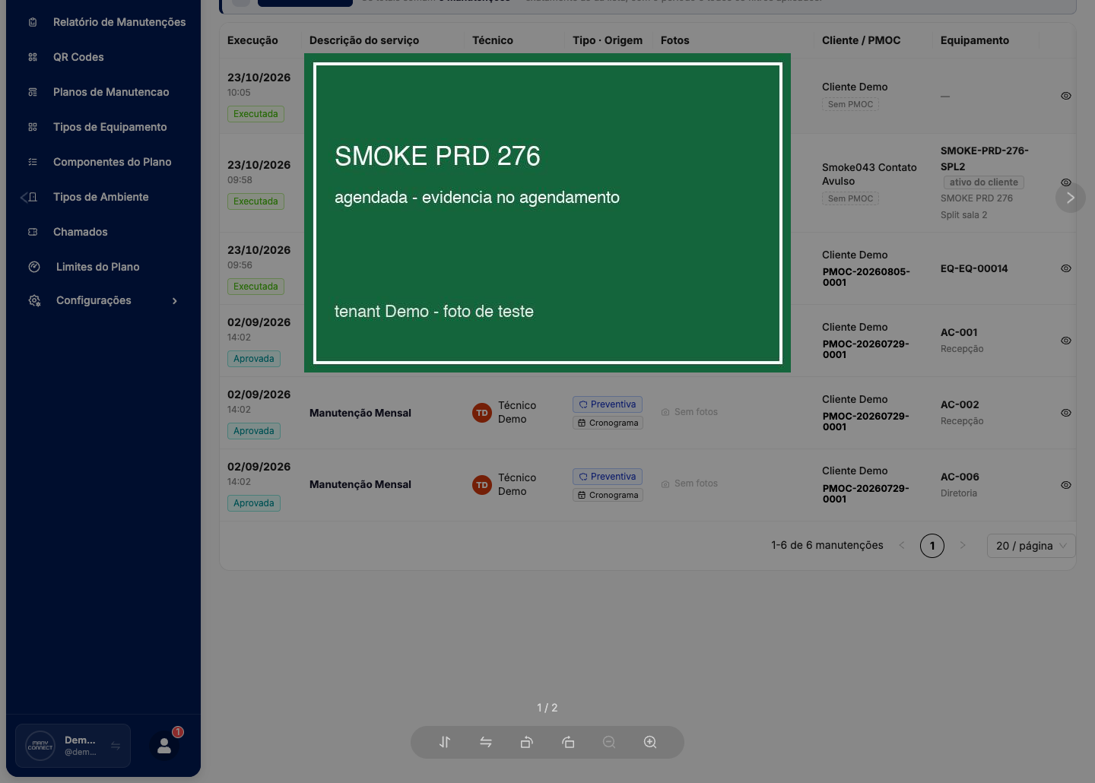View the SMOKE-PRD-276-SPL2 row via eye icon
Screen dimensions: 1095x783
1066,182
